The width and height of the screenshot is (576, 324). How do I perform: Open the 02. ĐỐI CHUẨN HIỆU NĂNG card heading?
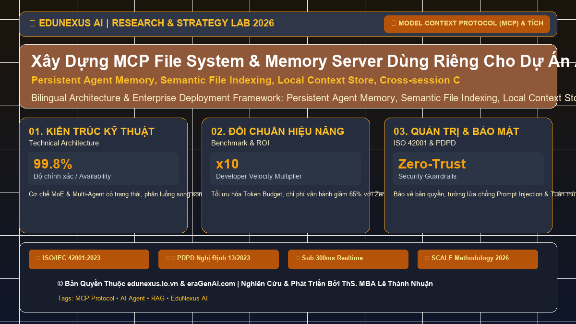tap(277, 132)
